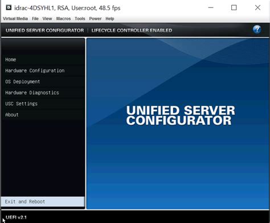270x223 pixels.
Task: Minimize the iDRAC console window
Action: [211, 7]
